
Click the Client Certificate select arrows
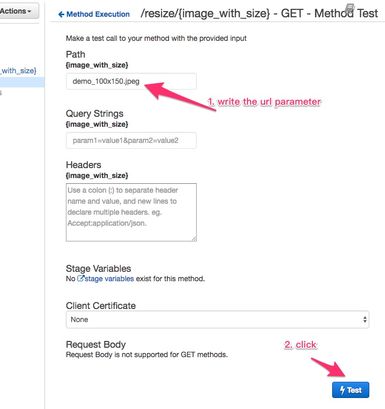point(365,319)
